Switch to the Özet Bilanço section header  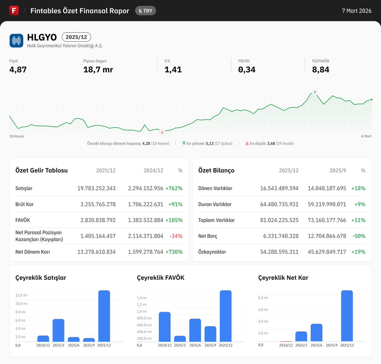coord(216,170)
